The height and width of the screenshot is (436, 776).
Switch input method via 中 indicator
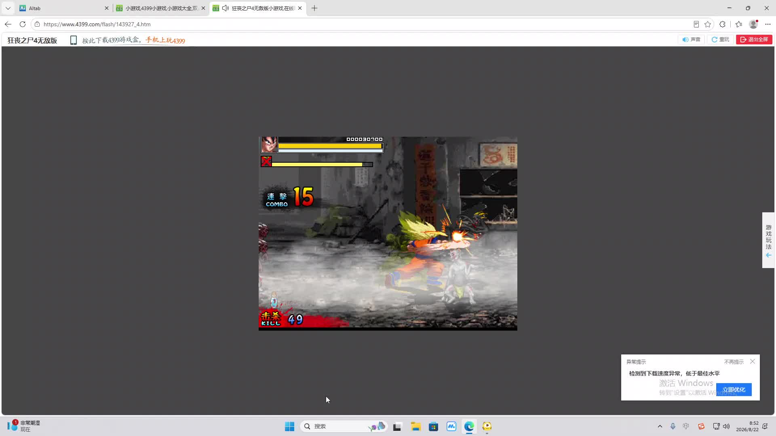point(686,426)
